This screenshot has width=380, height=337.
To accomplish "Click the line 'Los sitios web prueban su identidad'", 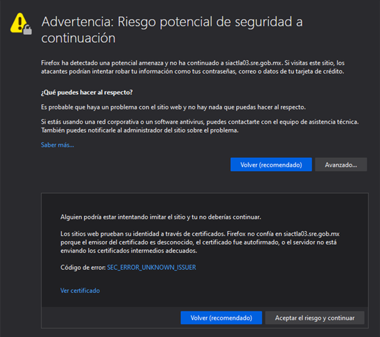I will (x=200, y=234).
